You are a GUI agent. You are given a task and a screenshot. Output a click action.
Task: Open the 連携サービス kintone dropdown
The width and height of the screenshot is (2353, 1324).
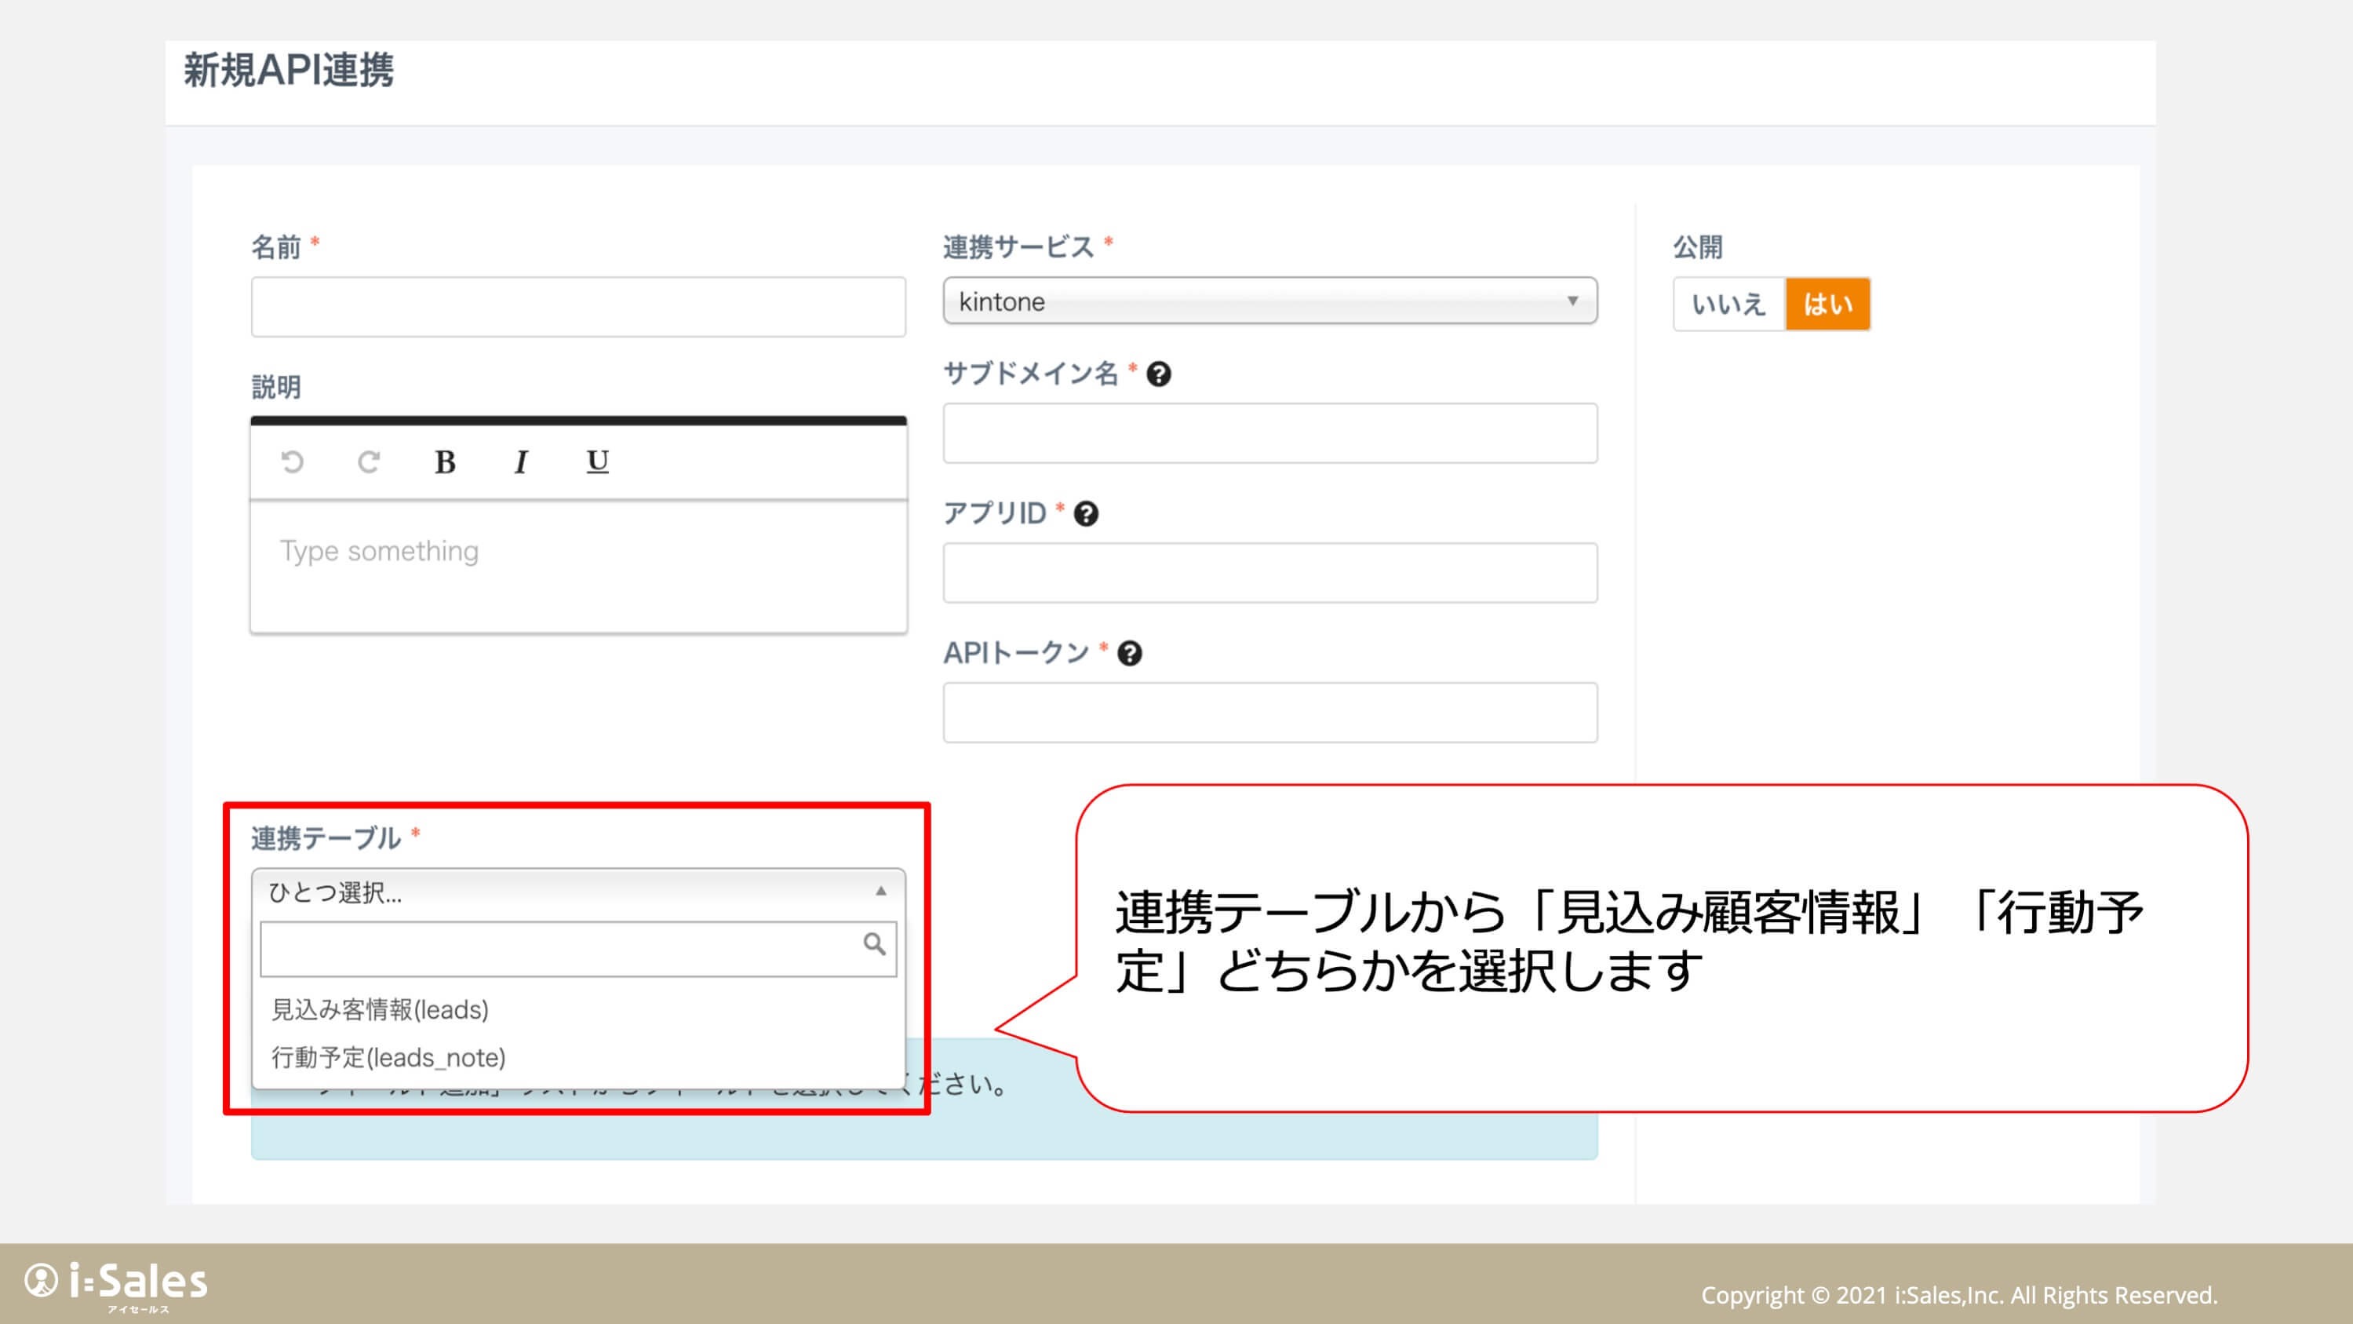pyautogui.click(x=1269, y=301)
